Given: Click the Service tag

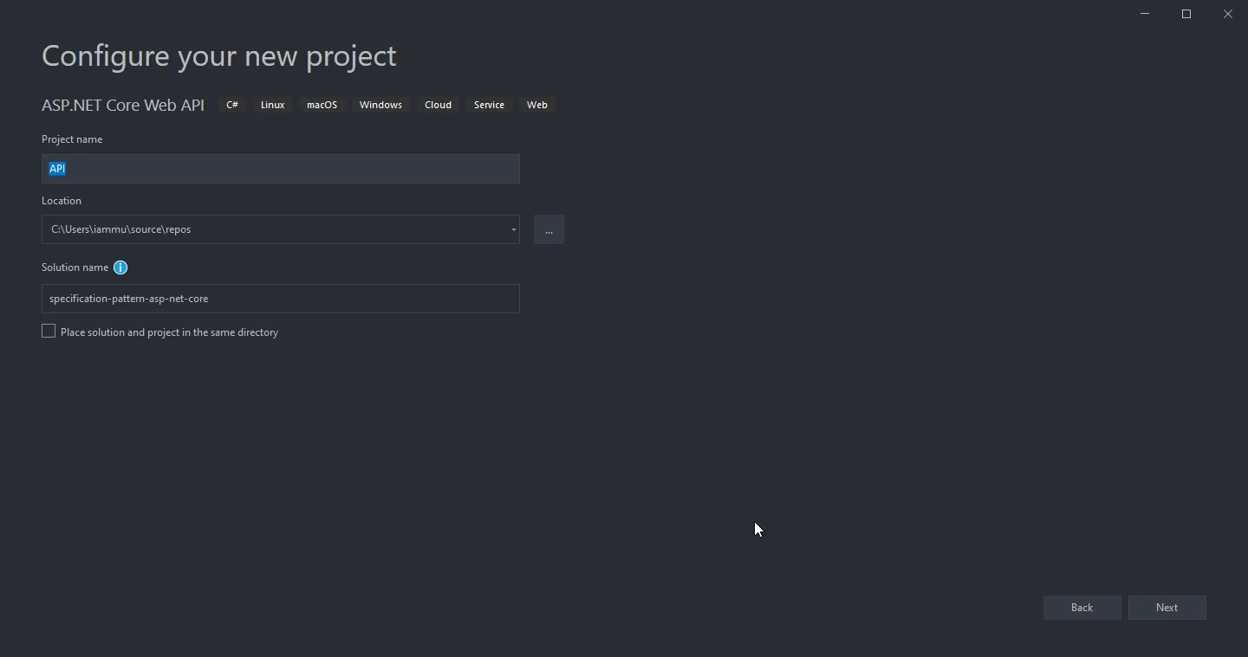Looking at the screenshot, I should click(489, 105).
